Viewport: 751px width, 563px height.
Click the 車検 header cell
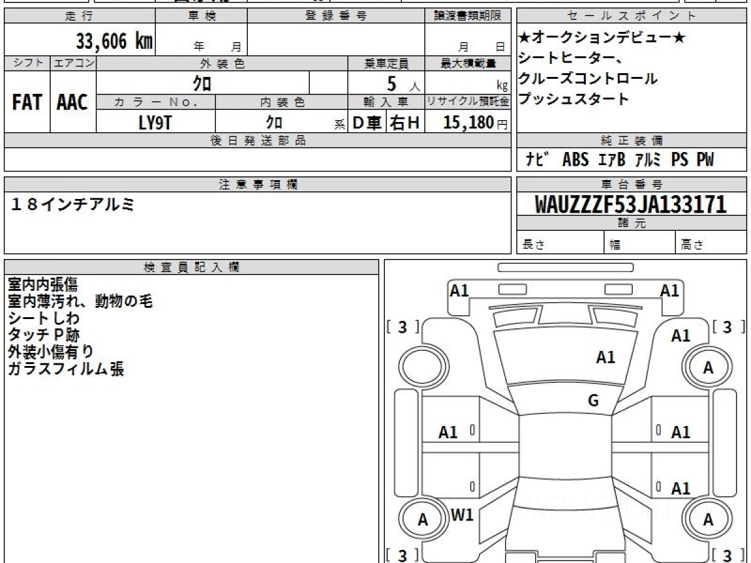tap(202, 16)
